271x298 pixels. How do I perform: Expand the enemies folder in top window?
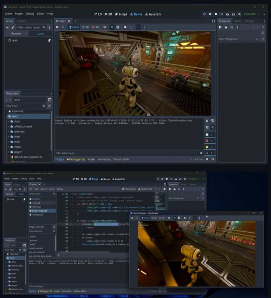coord(9,131)
